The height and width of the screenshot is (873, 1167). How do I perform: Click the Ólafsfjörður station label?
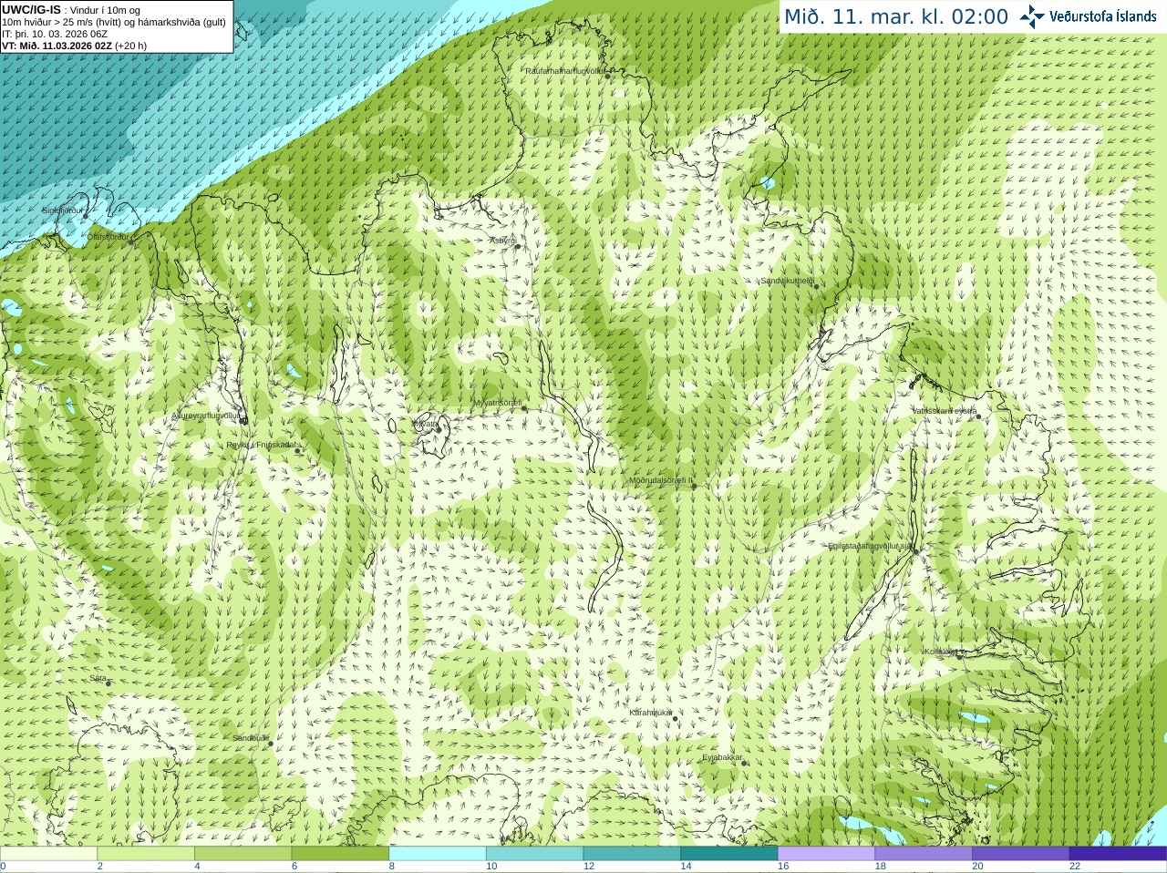[108, 237]
